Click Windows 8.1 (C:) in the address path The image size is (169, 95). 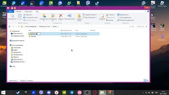[44, 26]
